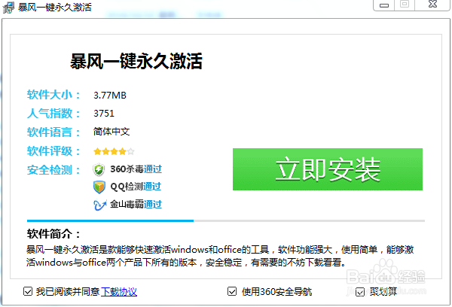The height and width of the screenshot is (307, 452).
Task: Click the 软件语言 label
Action: 53,132
